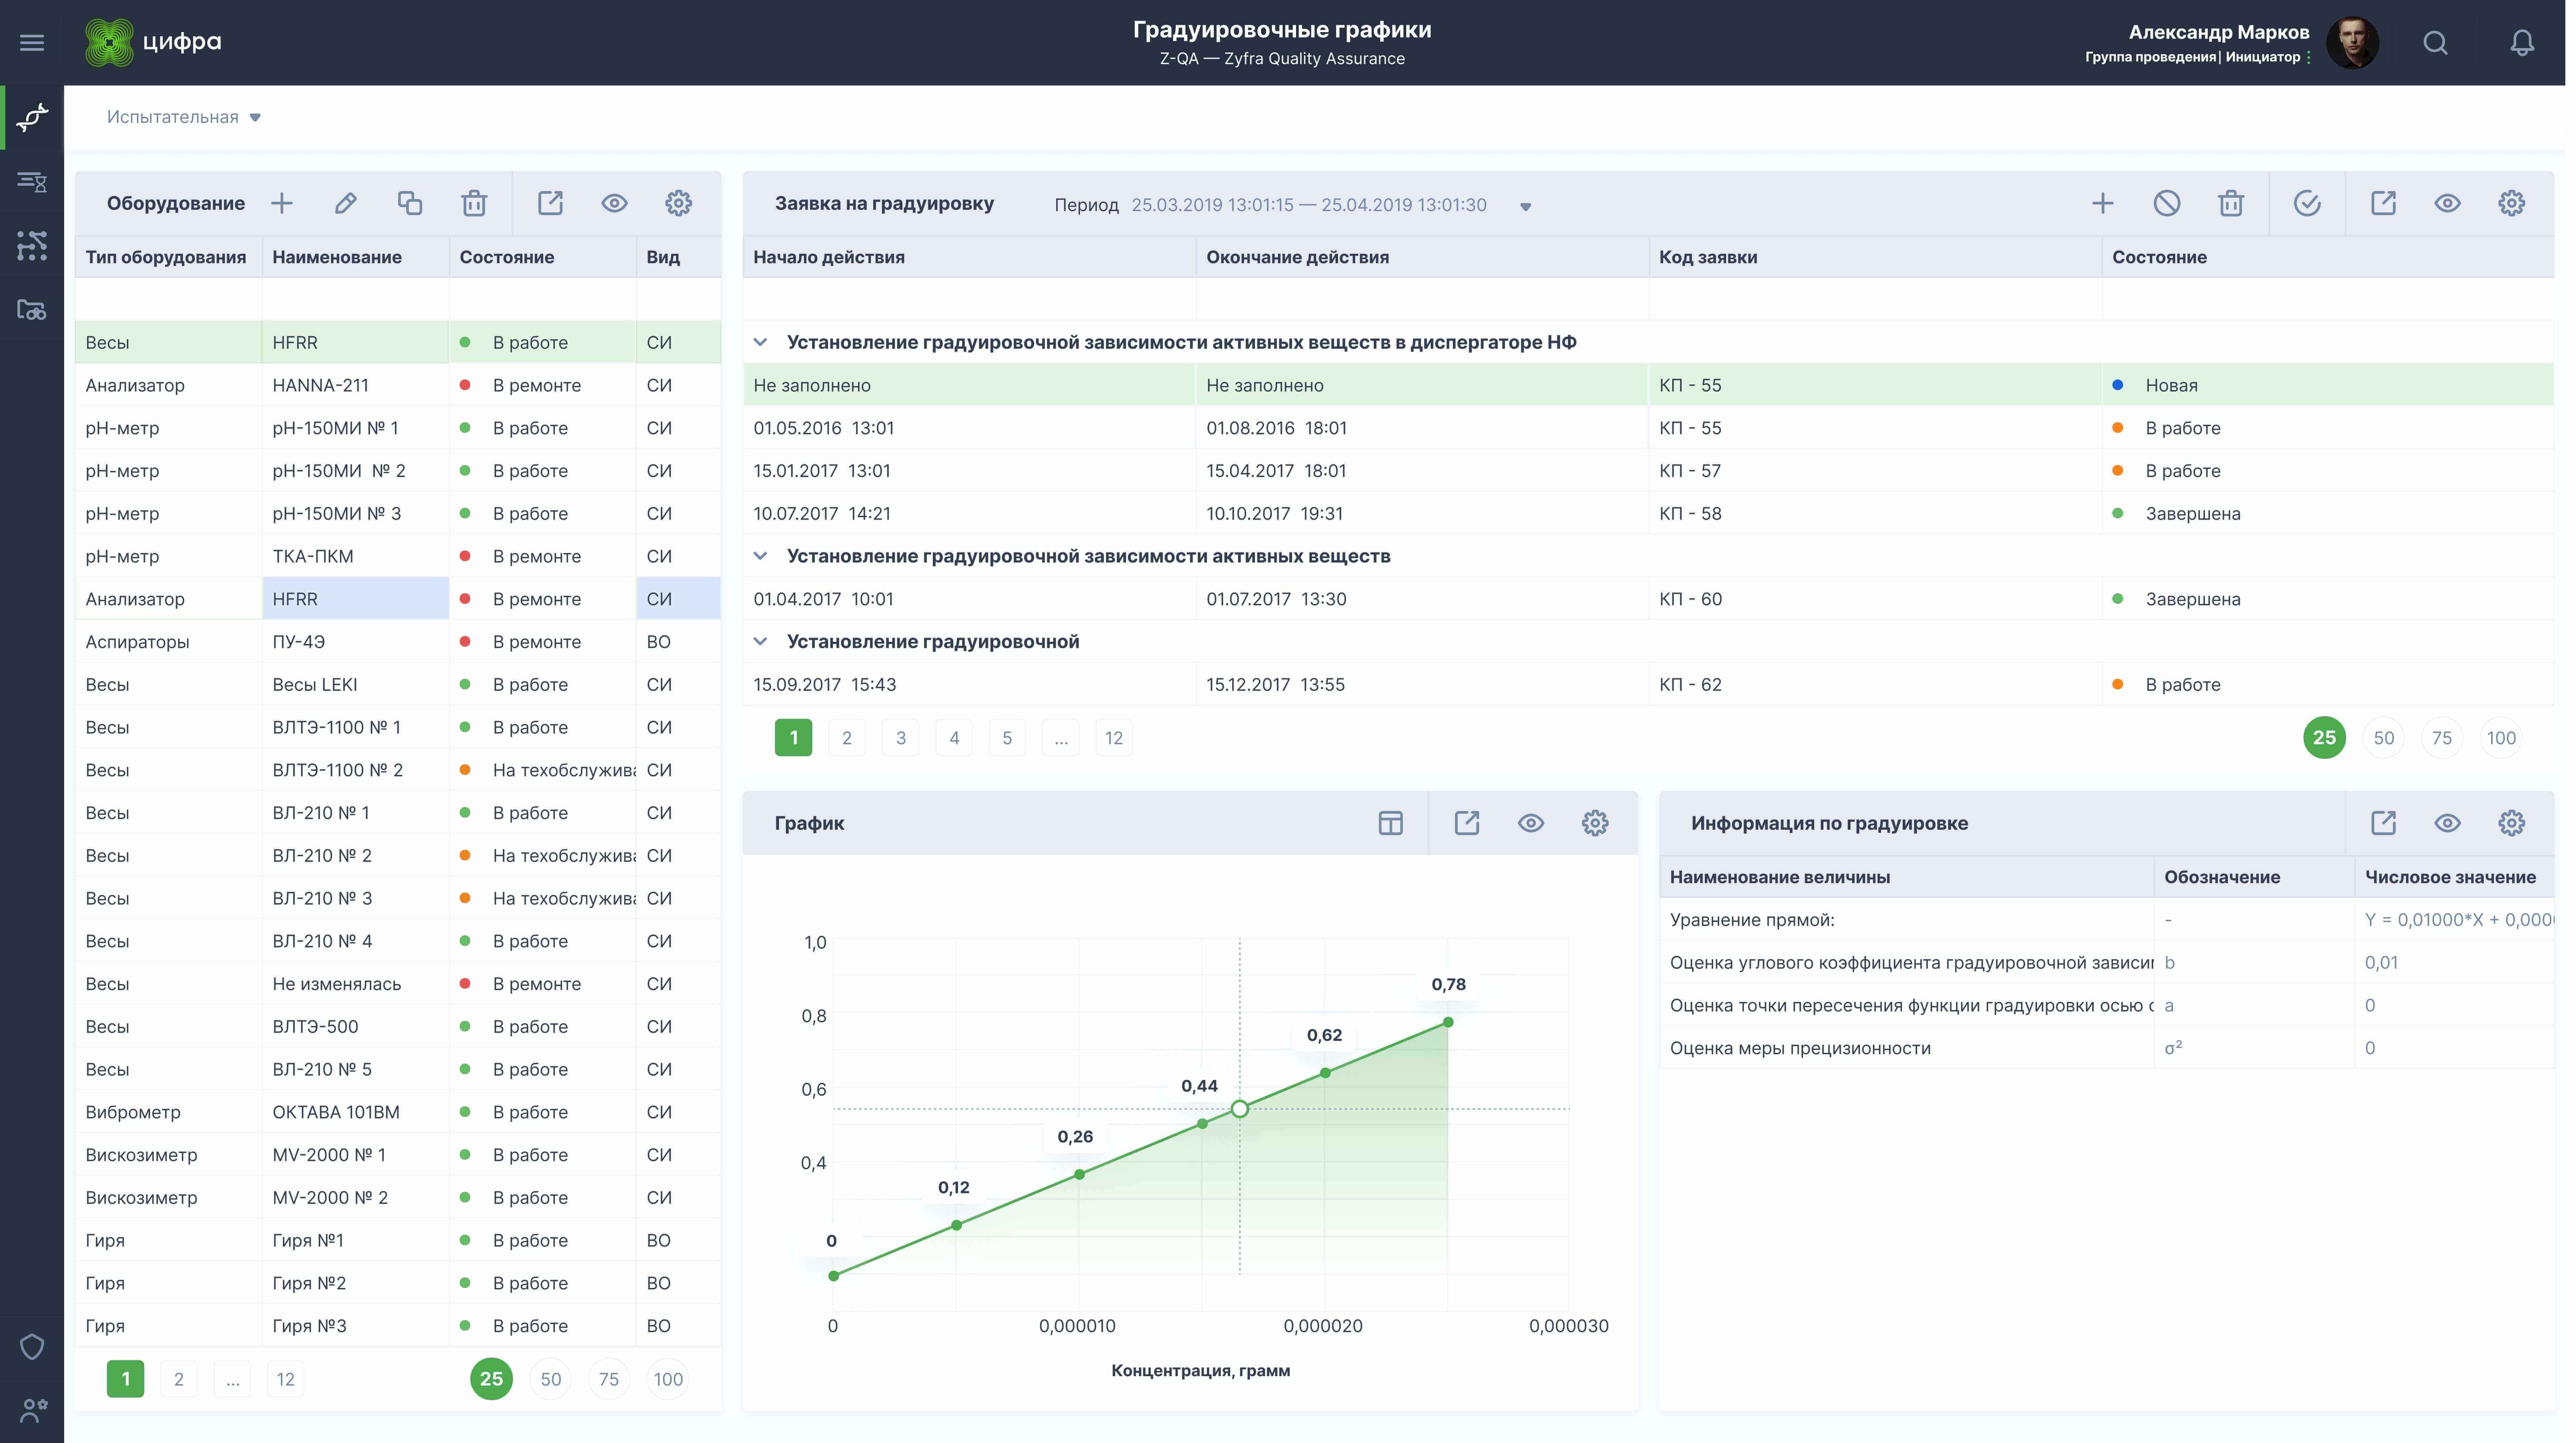Open the Испытательная dropdown
Screen dimensions: 2576x1443
pyautogui.click(x=184, y=117)
